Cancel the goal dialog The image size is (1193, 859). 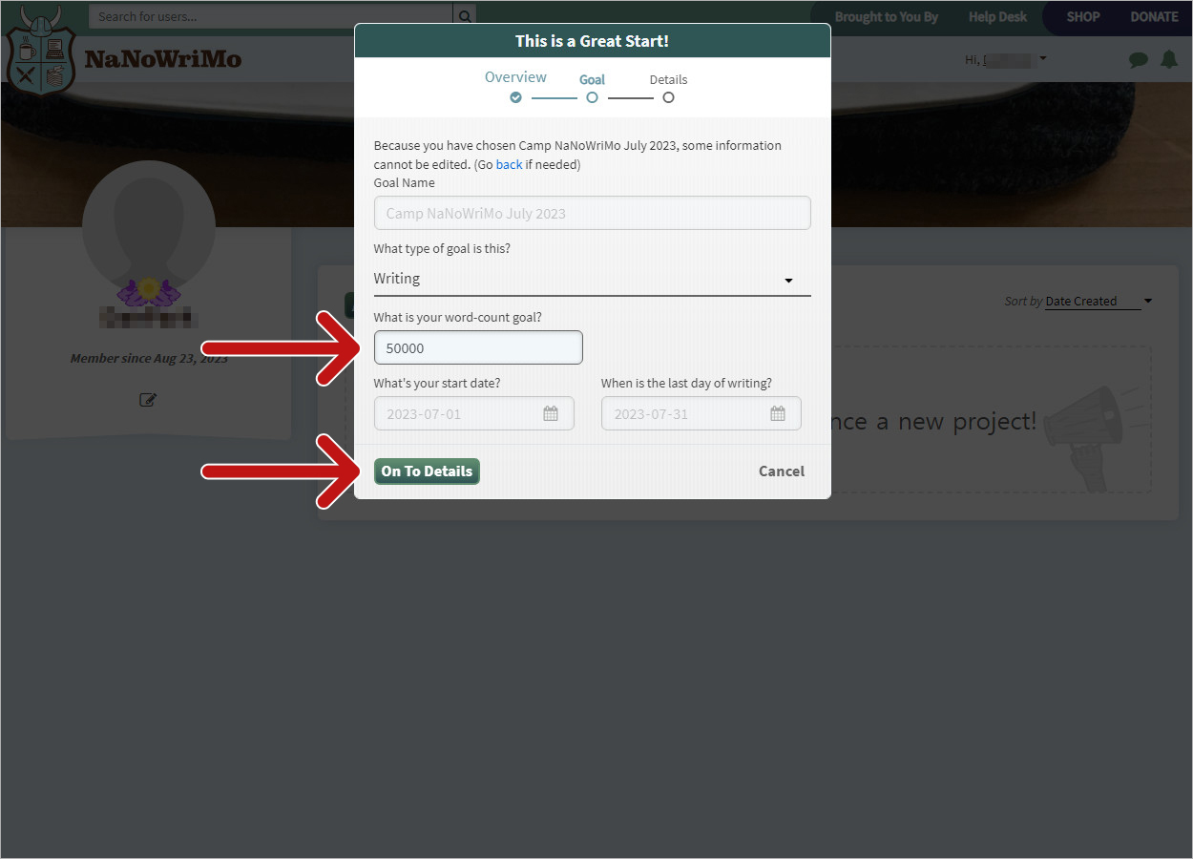click(782, 471)
